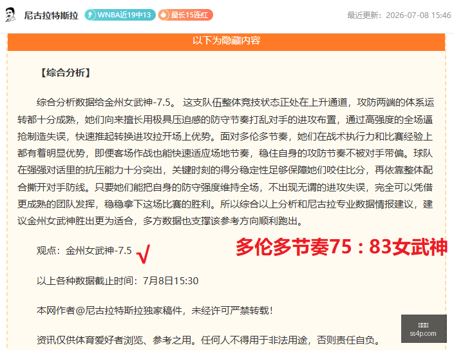Click the line 本网作者@尼古拉特斯拉独家稿件

(x=155, y=311)
